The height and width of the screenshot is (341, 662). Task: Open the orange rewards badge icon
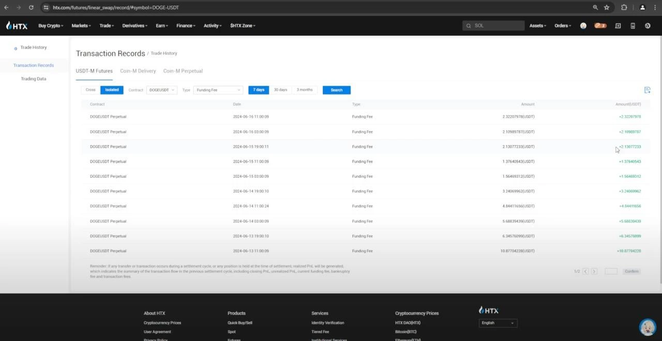click(x=600, y=25)
